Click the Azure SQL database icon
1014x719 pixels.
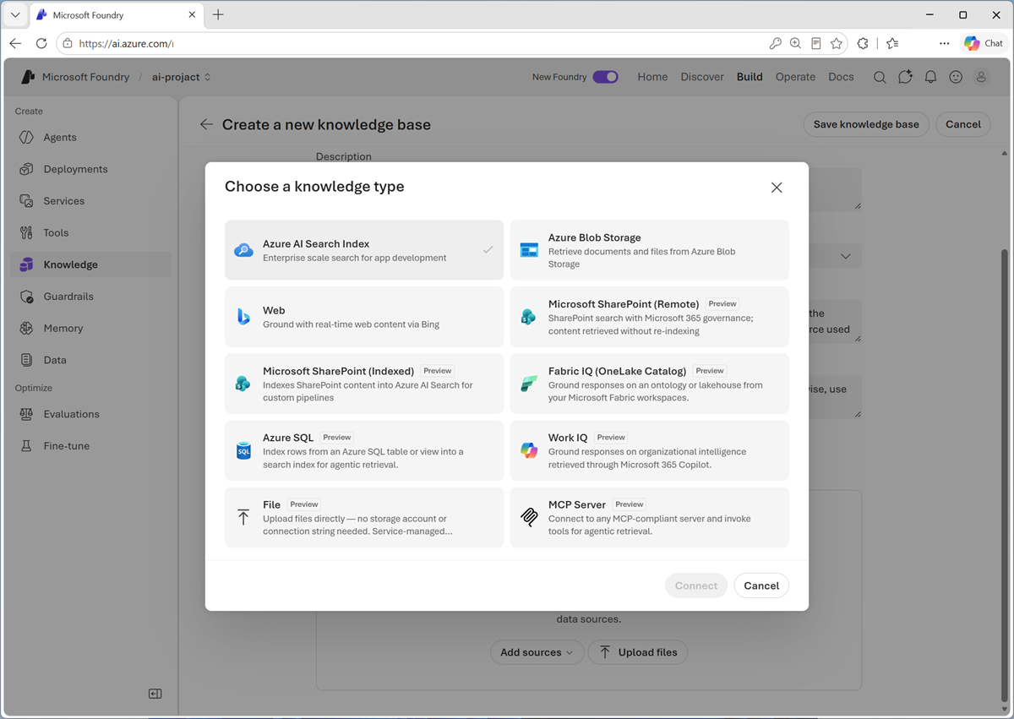(x=243, y=450)
